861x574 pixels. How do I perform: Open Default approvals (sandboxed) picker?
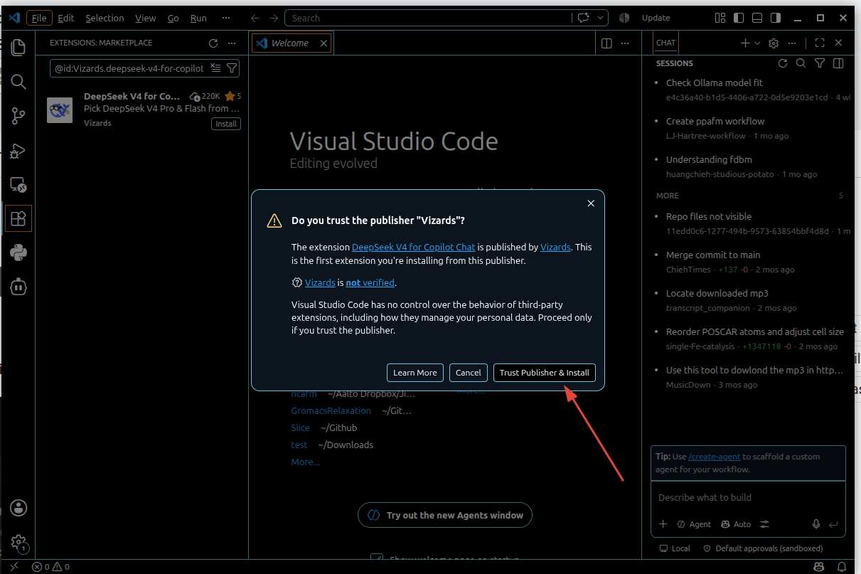pos(763,548)
